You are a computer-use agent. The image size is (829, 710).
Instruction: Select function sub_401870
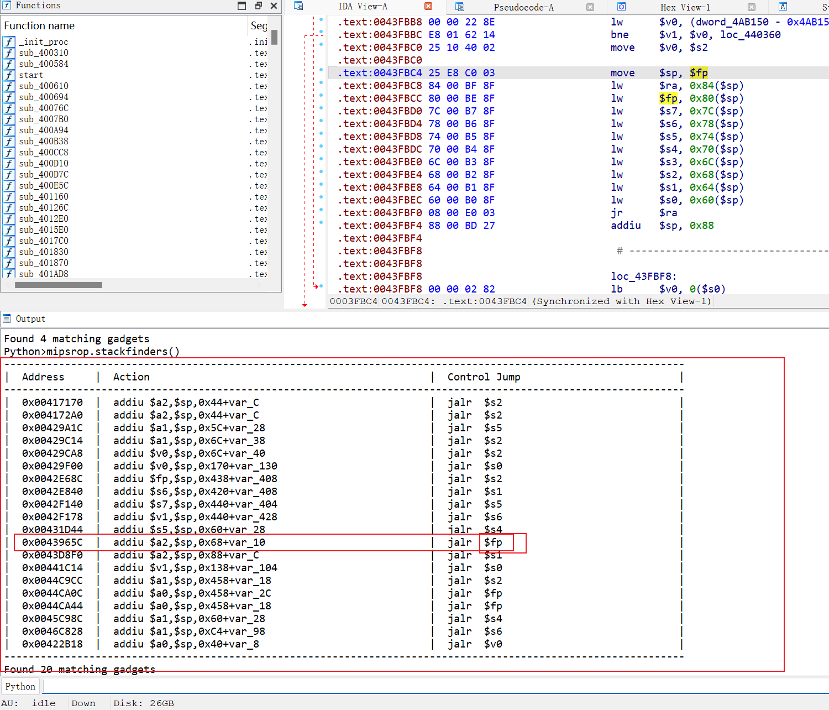point(44,263)
